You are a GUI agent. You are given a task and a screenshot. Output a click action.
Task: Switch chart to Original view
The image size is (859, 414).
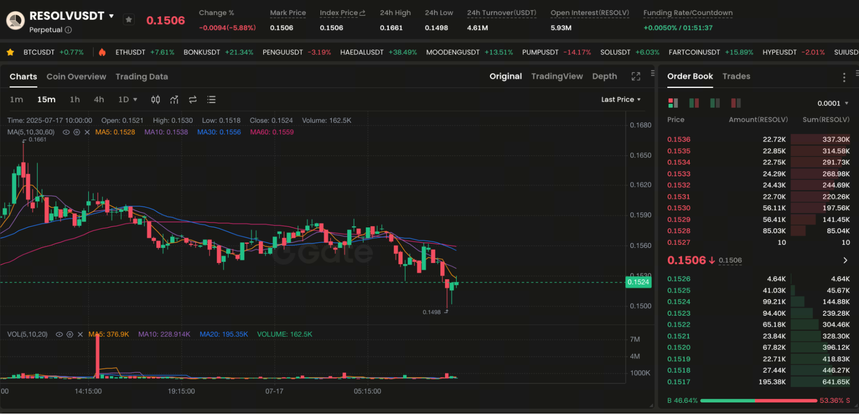point(505,76)
